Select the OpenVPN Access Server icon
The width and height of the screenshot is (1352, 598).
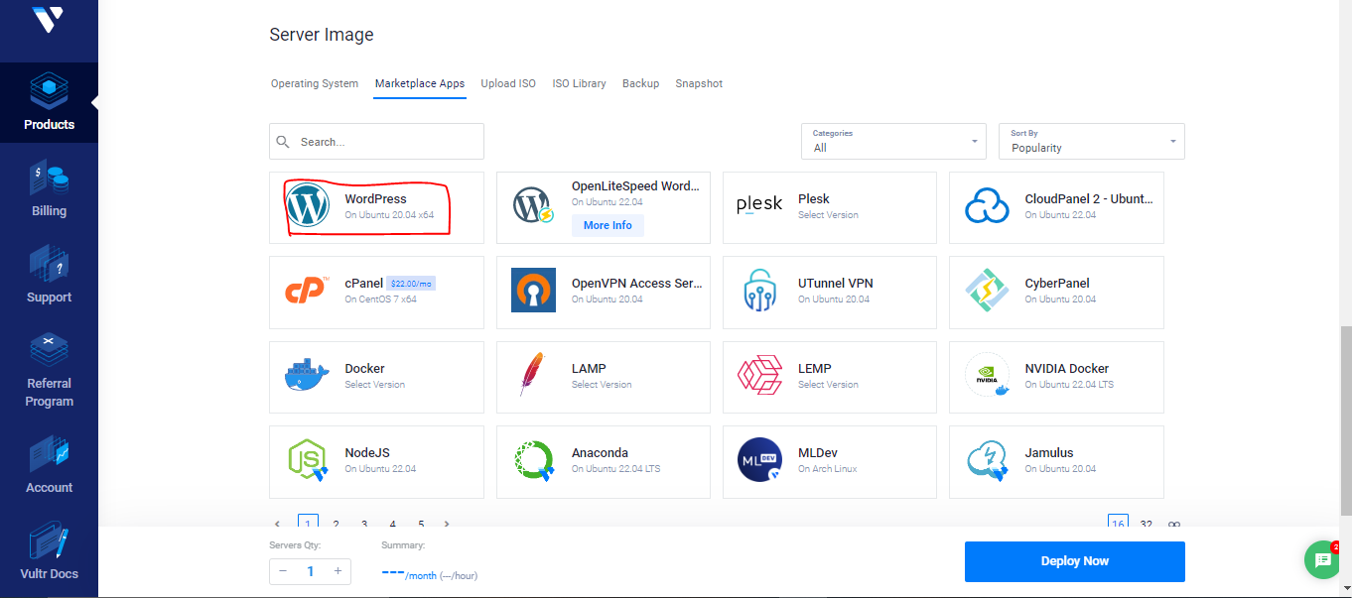(534, 292)
